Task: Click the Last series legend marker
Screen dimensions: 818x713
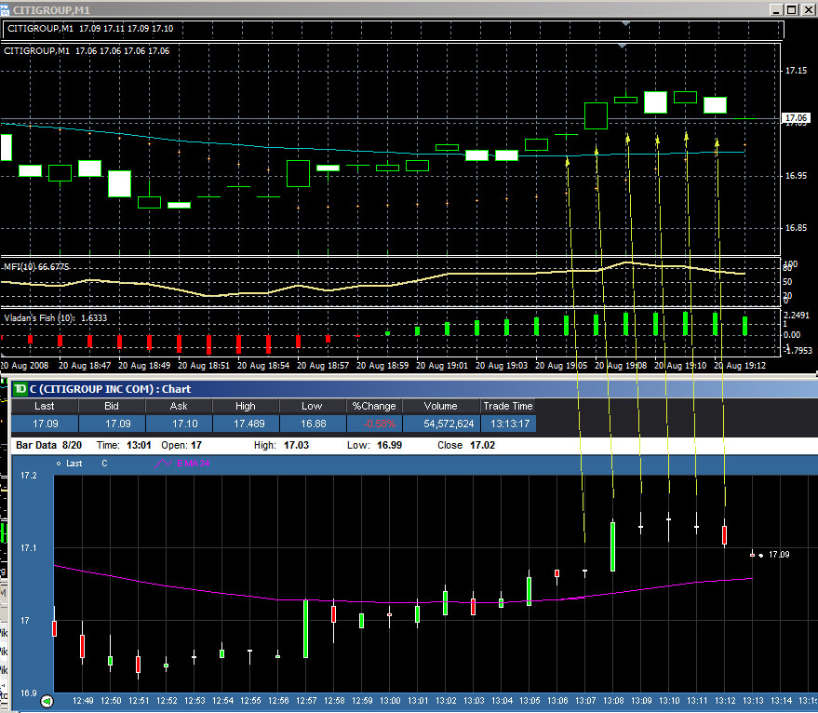Action: [x=60, y=463]
